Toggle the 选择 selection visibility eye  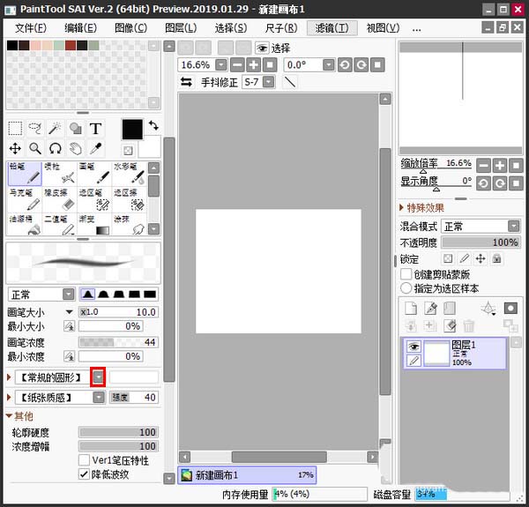tap(262, 48)
